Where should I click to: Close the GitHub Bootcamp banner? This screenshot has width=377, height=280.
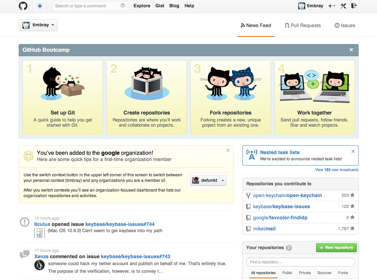pos(351,50)
